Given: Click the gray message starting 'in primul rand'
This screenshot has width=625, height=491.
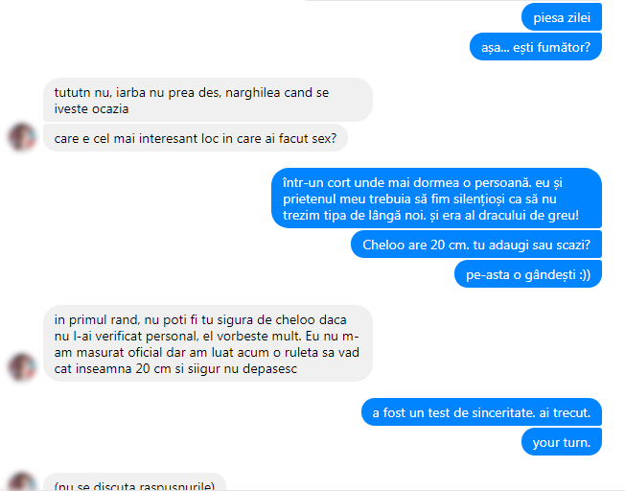Looking at the screenshot, I should [208, 343].
